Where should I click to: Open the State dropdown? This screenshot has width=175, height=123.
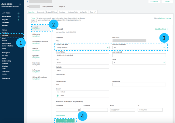139,63
